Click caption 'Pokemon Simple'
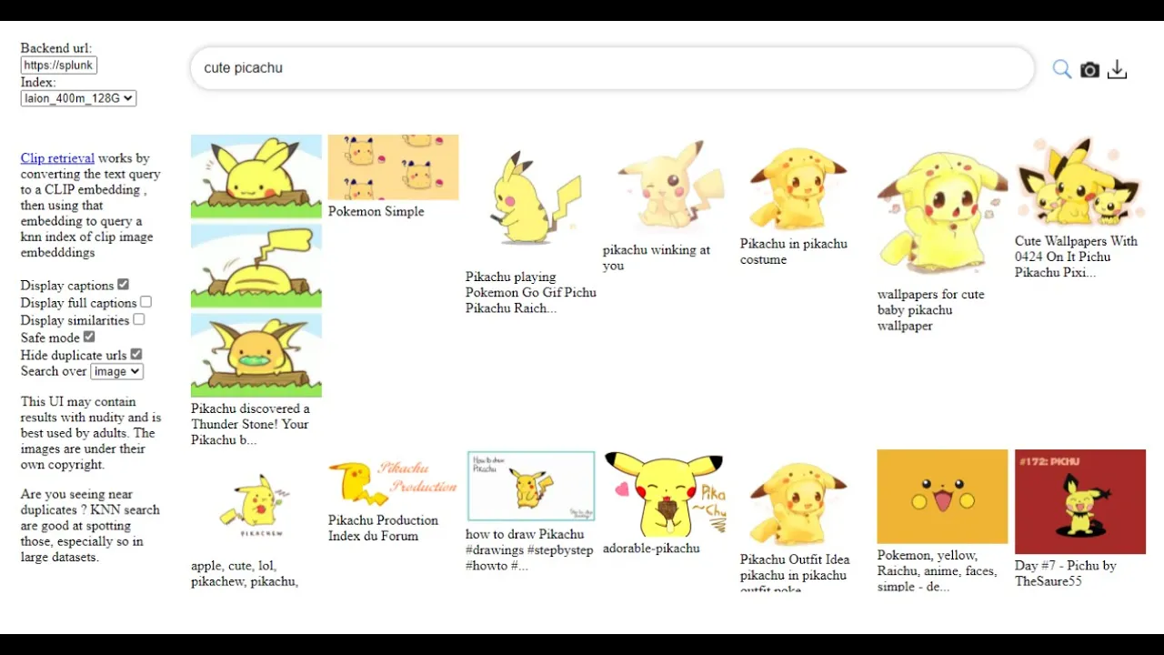The height and width of the screenshot is (655, 1164). (x=376, y=211)
